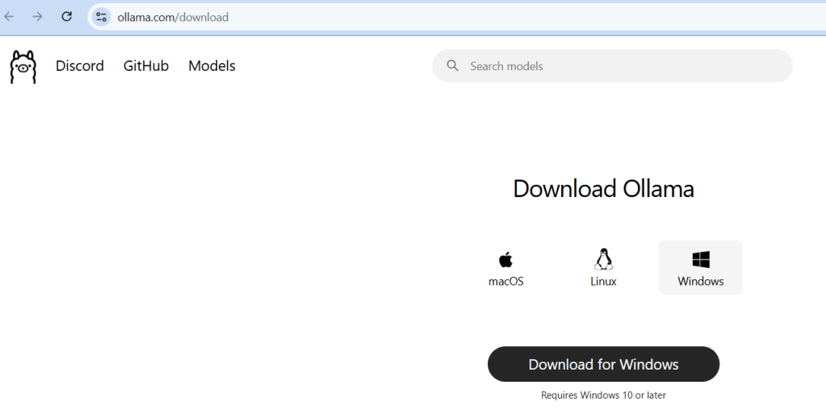Click the Requires Windows 10 or later note

click(603, 395)
